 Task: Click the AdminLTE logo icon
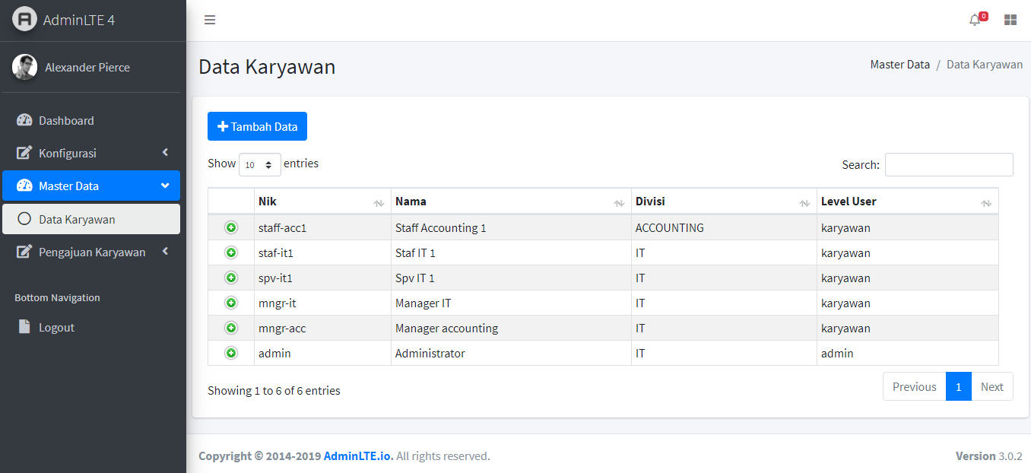24,19
